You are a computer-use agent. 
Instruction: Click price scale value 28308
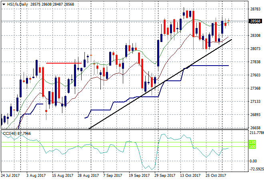256,35
